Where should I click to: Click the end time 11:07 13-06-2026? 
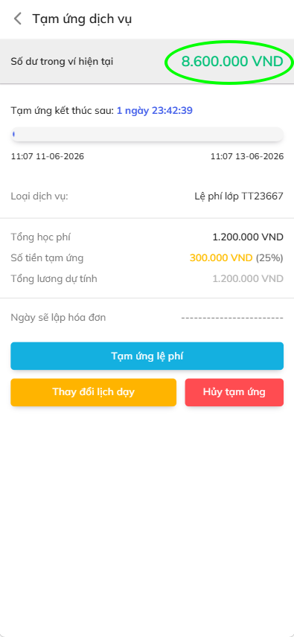pos(247,156)
